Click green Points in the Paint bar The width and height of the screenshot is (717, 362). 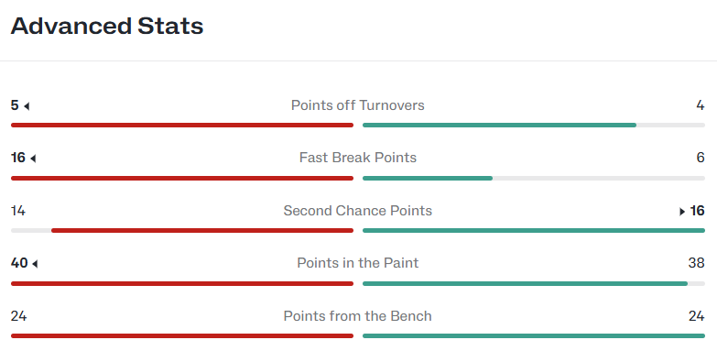tap(525, 283)
